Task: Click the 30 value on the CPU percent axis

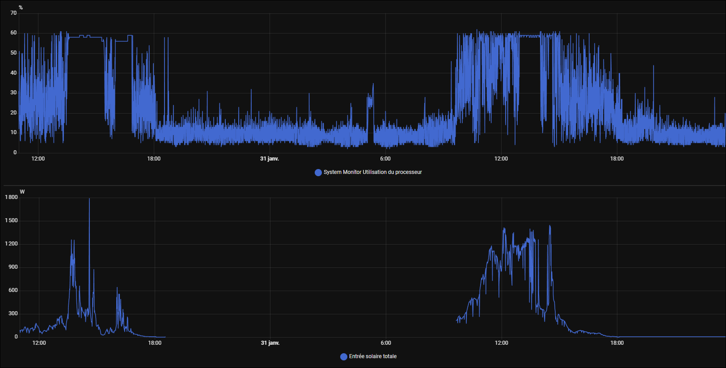Action: coord(13,93)
